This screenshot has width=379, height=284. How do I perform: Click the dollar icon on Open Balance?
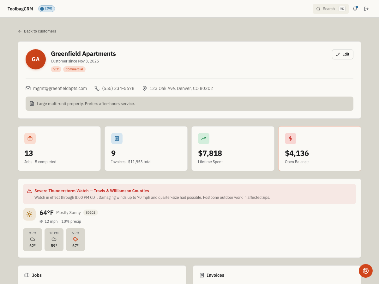[291, 139]
